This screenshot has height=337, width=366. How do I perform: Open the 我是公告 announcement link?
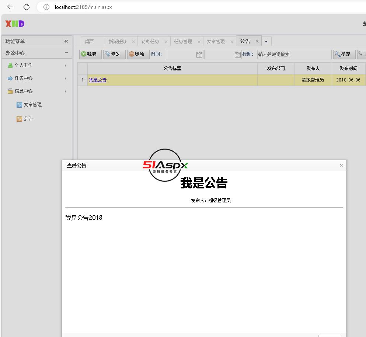click(x=97, y=80)
